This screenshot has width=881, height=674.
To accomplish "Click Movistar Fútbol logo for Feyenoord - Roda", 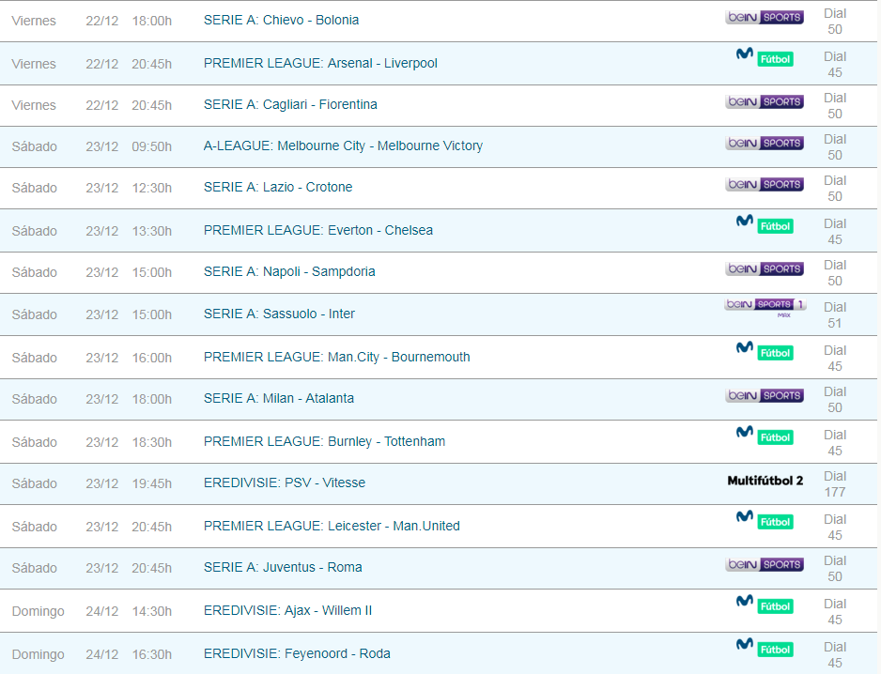I will click(x=765, y=647).
